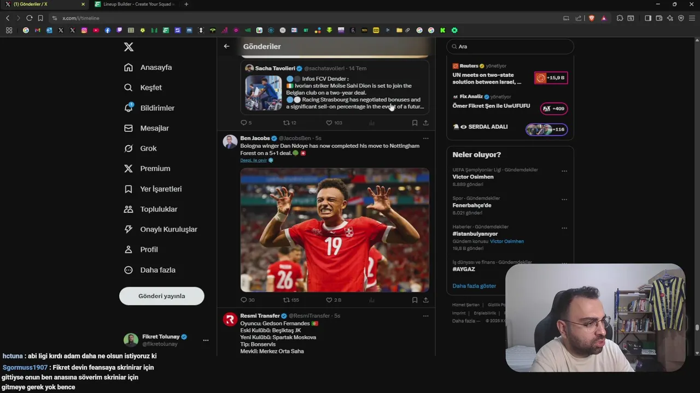Open Premium from the sidebar

(147, 169)
